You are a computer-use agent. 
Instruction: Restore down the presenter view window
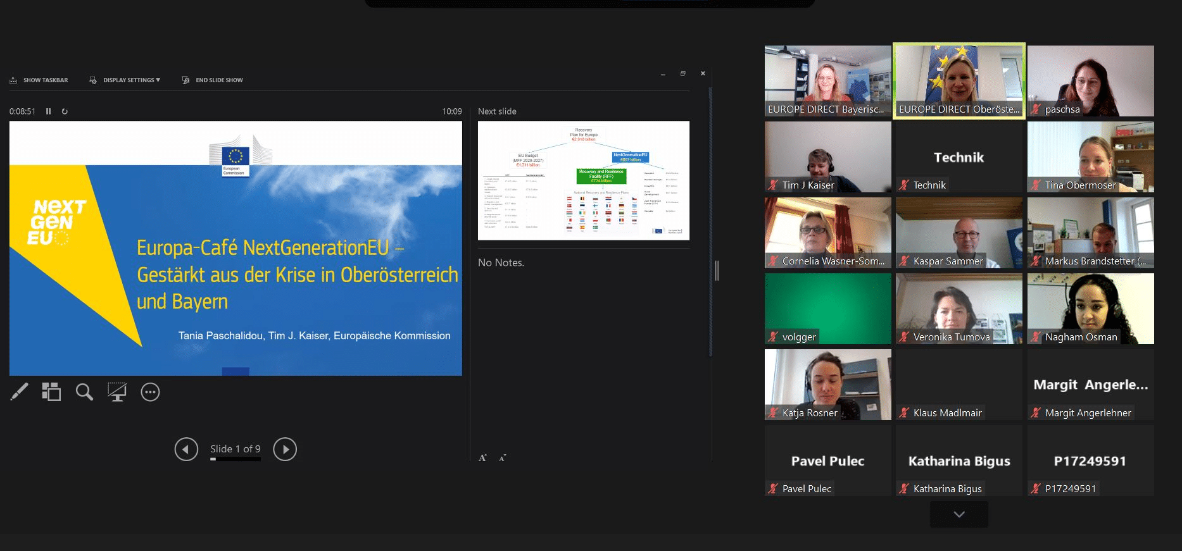click(x=683, y=73)
